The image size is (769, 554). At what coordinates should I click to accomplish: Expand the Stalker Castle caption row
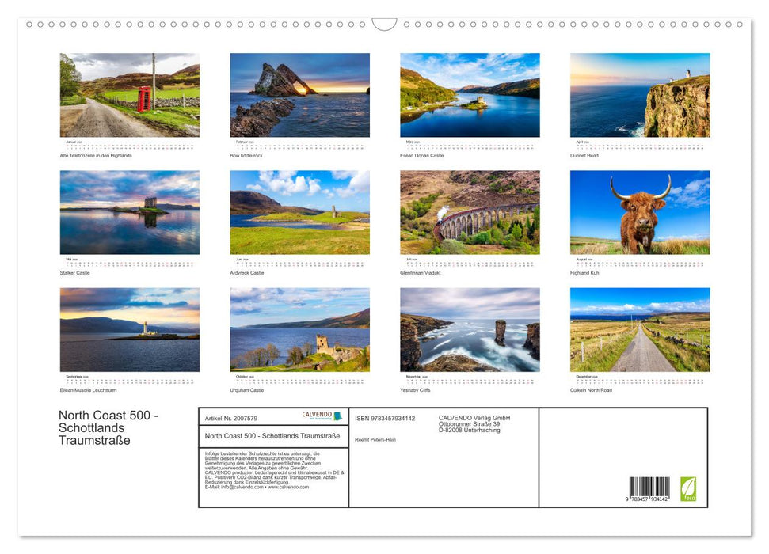[74, 271]
